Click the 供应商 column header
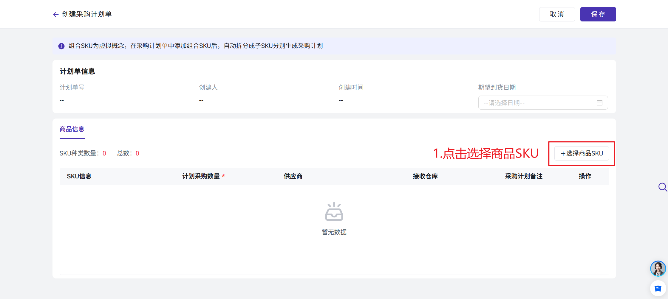 point(293,176)
